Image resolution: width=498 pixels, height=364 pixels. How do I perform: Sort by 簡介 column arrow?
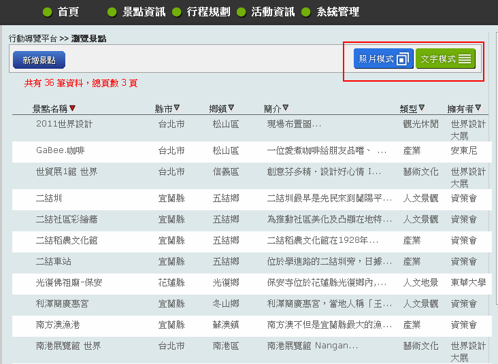tap(286, 107)
